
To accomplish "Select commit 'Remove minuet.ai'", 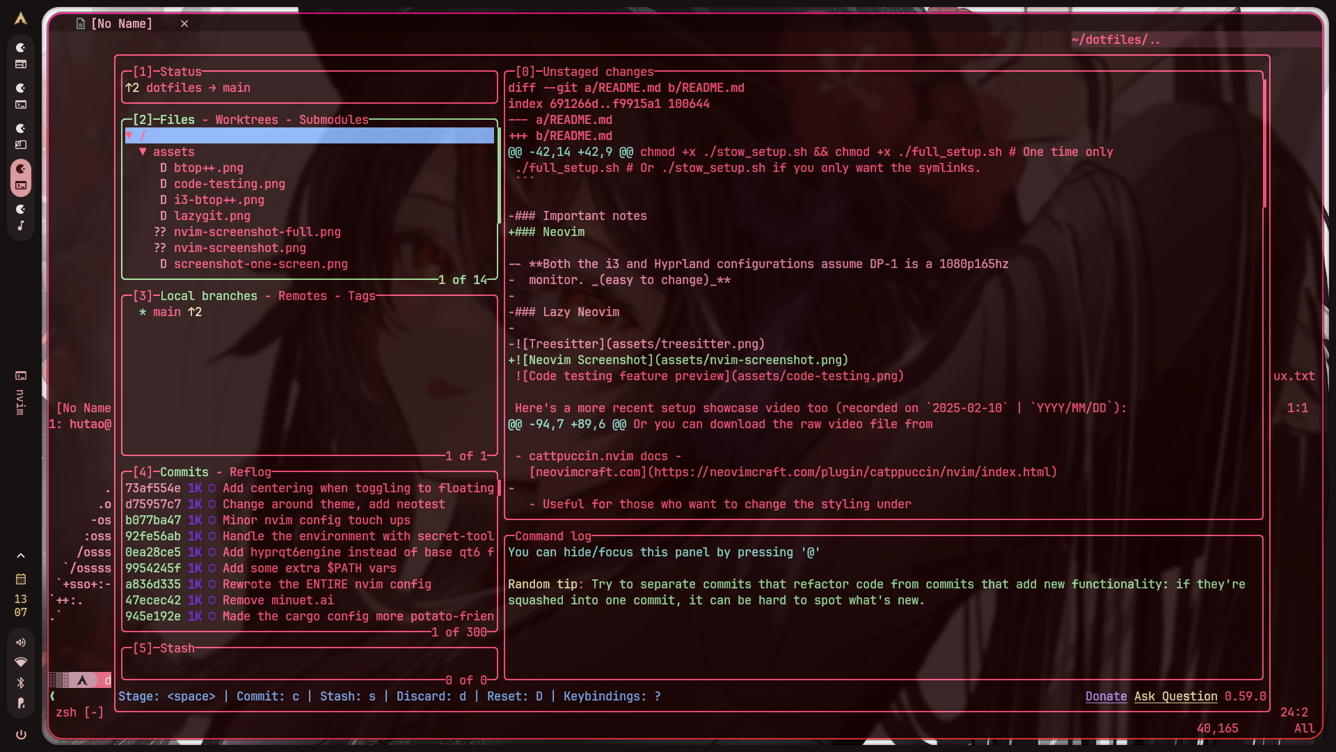I will pos(310,600).
